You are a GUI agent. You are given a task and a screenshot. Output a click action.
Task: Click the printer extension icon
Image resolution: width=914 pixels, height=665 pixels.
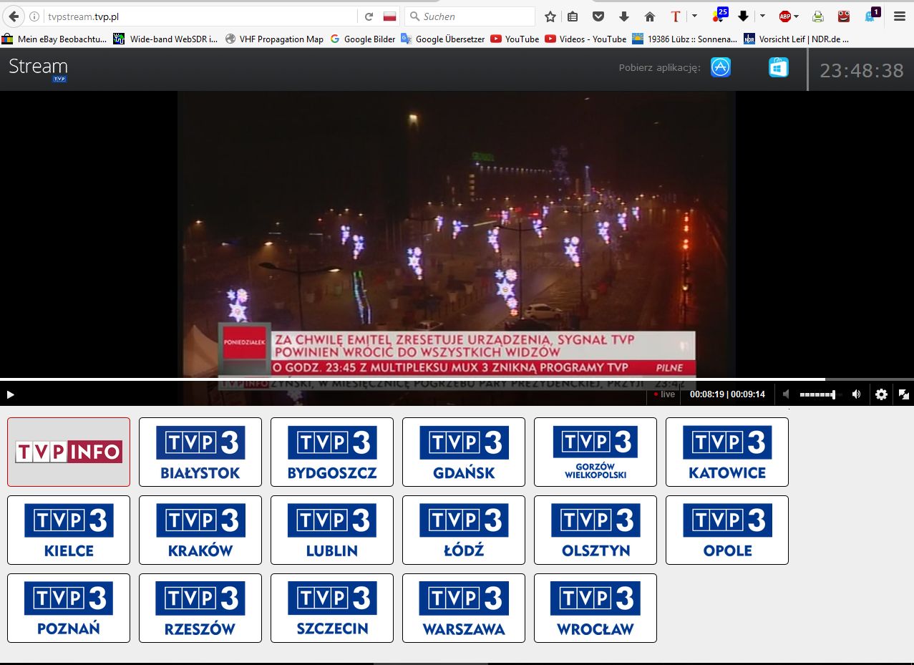click(x=818, y=16)
